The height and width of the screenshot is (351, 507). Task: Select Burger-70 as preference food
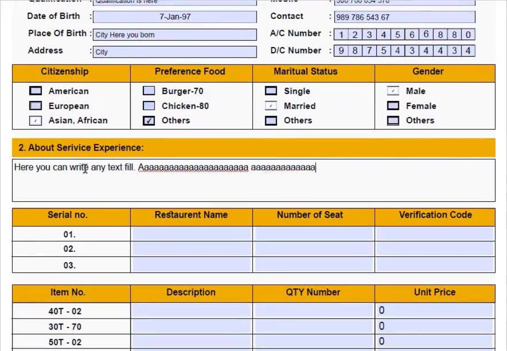click(149, 91)
